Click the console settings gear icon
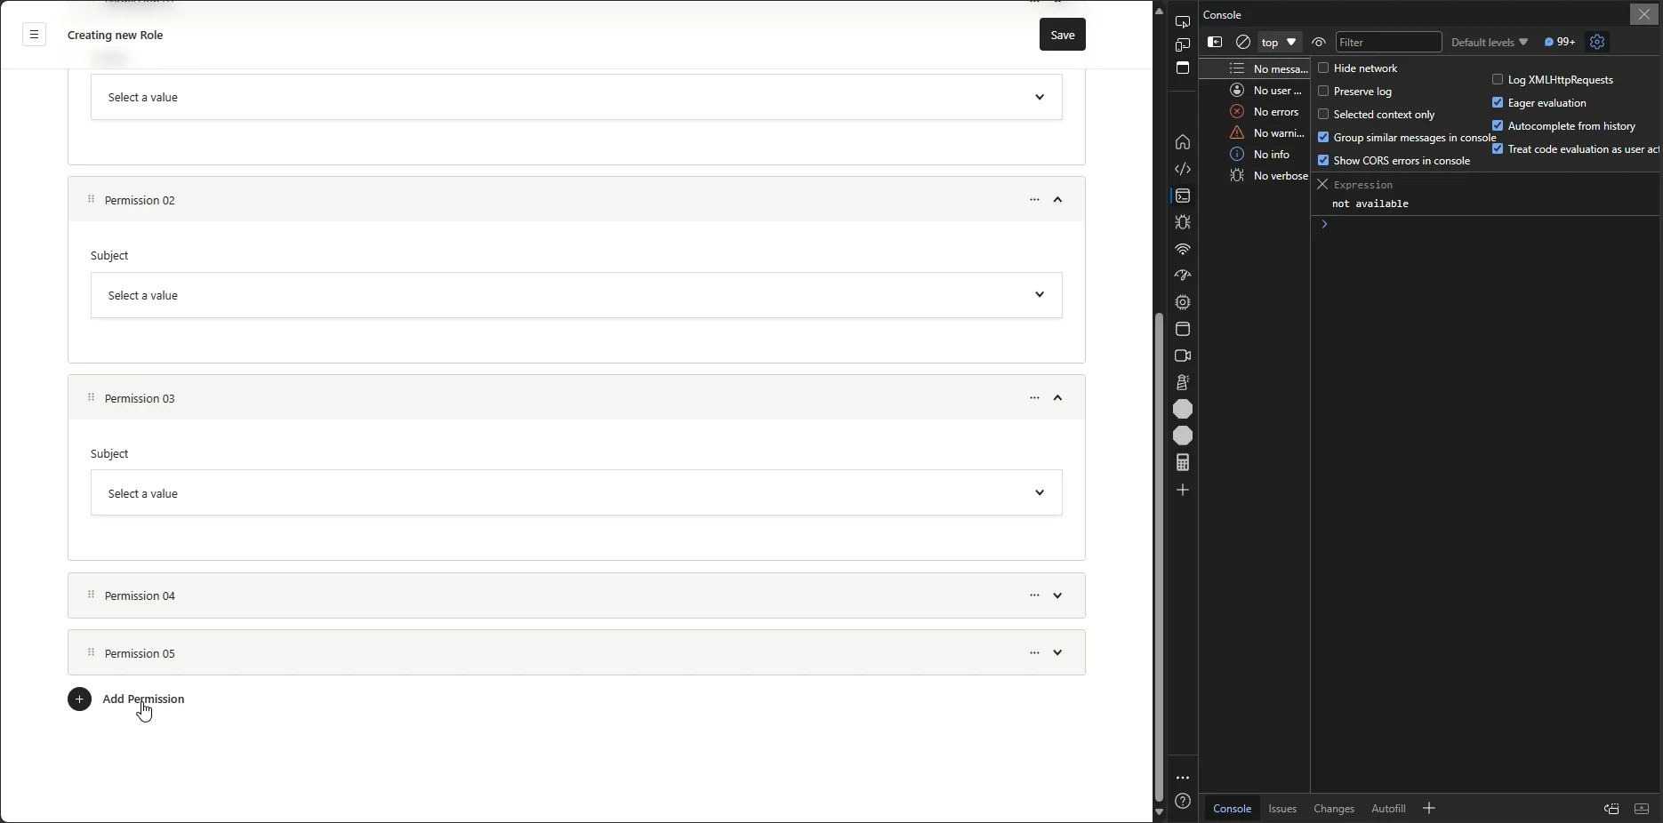The width and height of the screenshot is (1663, 823). click(1597, 42)
